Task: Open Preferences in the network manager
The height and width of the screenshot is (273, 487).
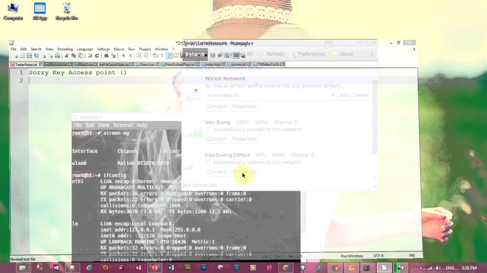Action: pos(308,54)
